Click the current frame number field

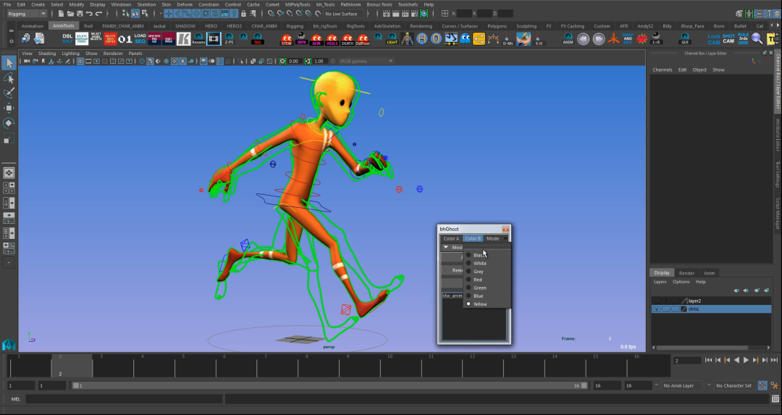(x=686, y=360)
